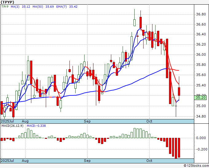Viewport: 209px width, 168px height.
Task: Click the last red candlestick near 35.40
Action: coord(179,92)
